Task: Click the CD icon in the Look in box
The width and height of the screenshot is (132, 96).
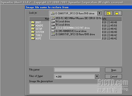Action: (53, 13)
